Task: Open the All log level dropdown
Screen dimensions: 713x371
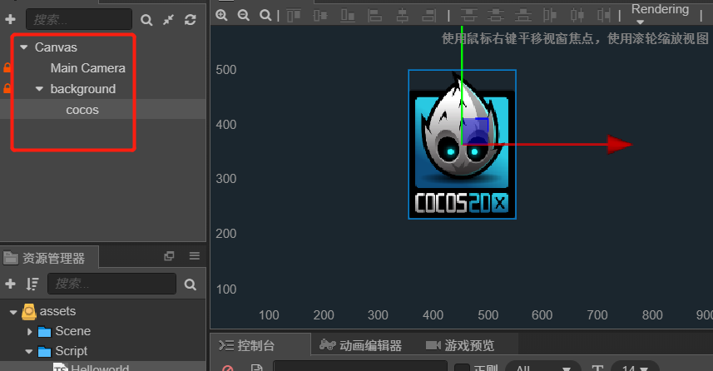Action: 543,366
